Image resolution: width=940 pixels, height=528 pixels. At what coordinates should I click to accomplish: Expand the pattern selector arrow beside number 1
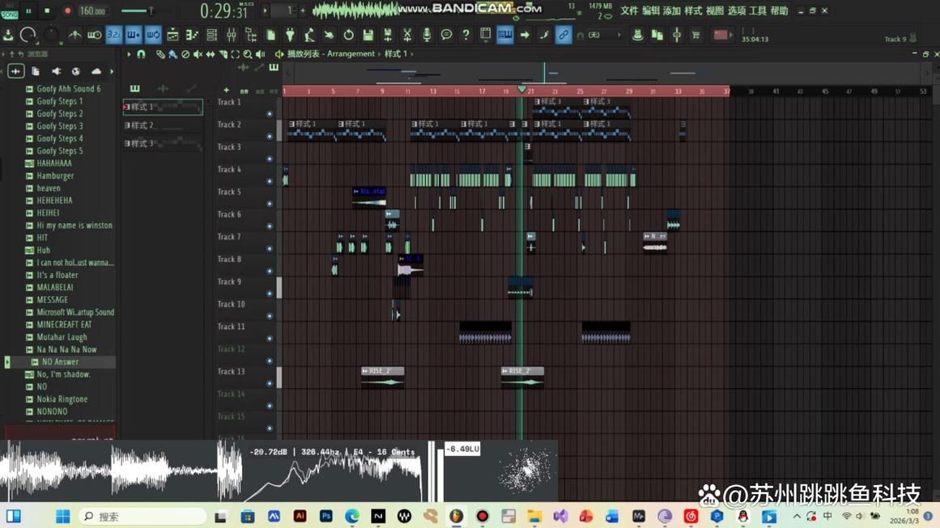click(x=265, y=11)
